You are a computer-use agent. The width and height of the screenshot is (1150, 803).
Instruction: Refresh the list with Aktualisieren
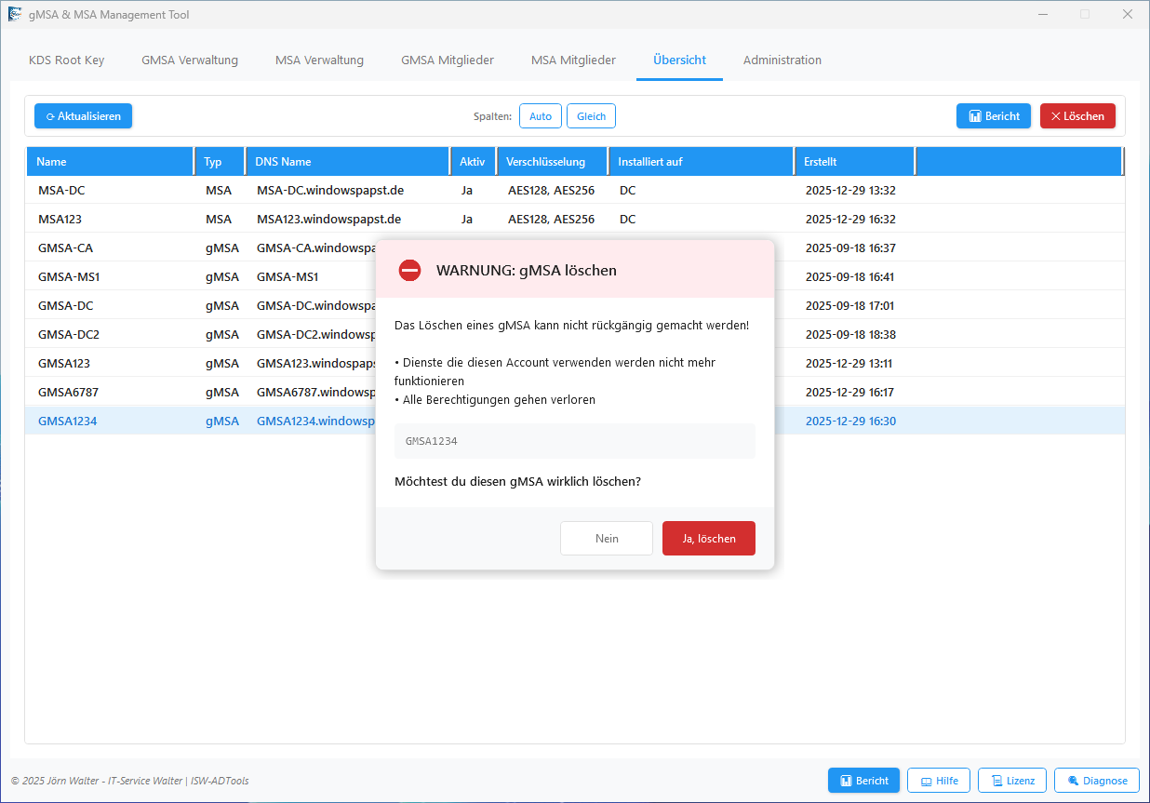pos(84,116)
